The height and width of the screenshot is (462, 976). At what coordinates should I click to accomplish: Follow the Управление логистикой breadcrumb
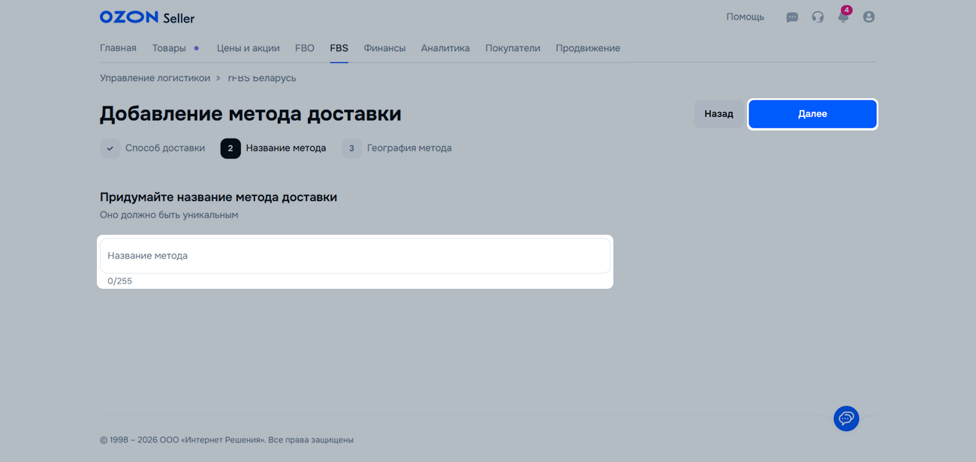[x=155, y=78]
